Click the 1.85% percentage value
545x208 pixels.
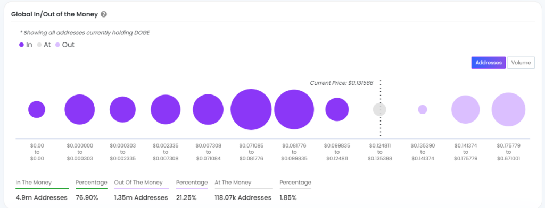pyautogui.click(x=288, y=198)
